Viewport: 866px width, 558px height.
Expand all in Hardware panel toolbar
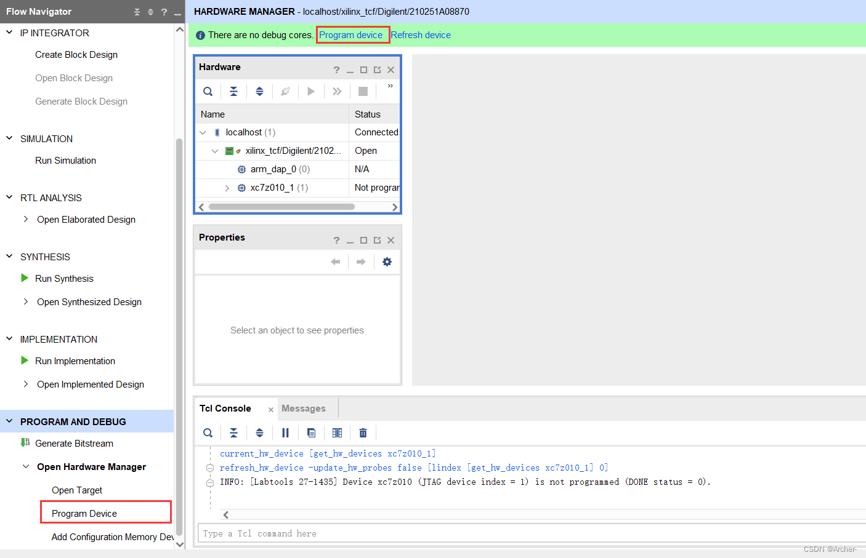tap(260, 92)
